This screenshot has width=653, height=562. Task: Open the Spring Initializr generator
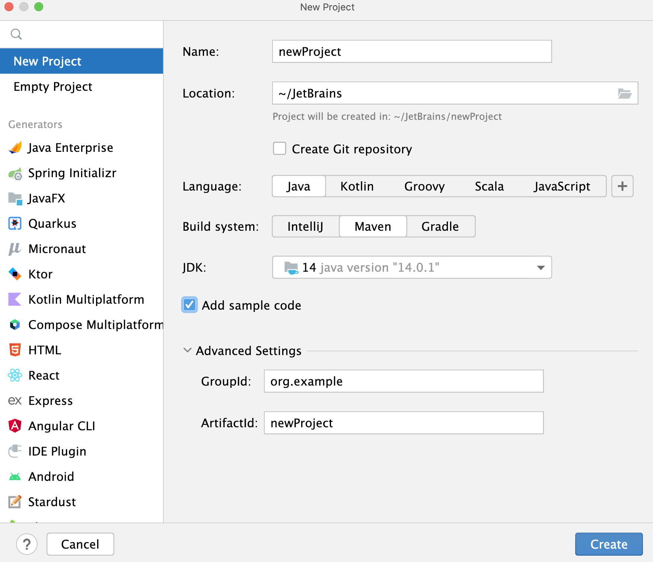point(72,173)
